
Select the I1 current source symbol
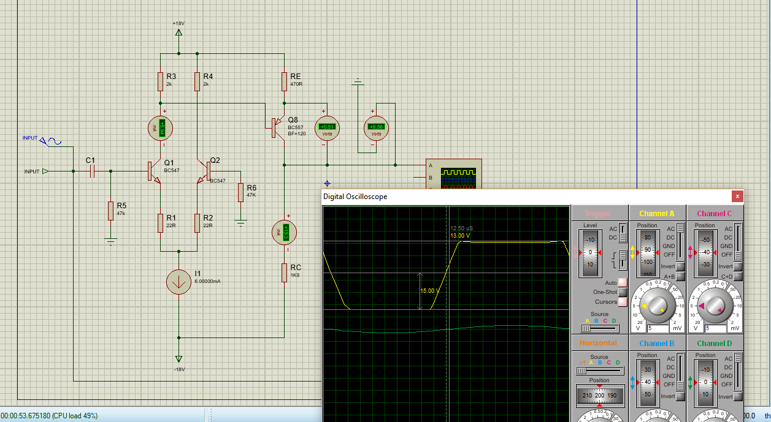click(x=178, y=282)
